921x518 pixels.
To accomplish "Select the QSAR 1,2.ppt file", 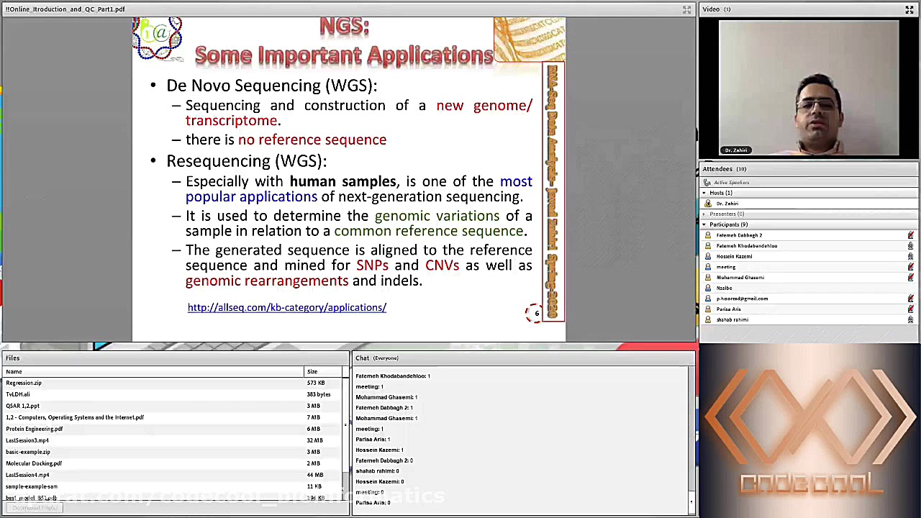I will tap(22, 406).
